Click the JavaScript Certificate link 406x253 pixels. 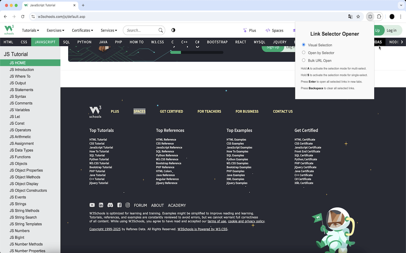pos(308,147)
